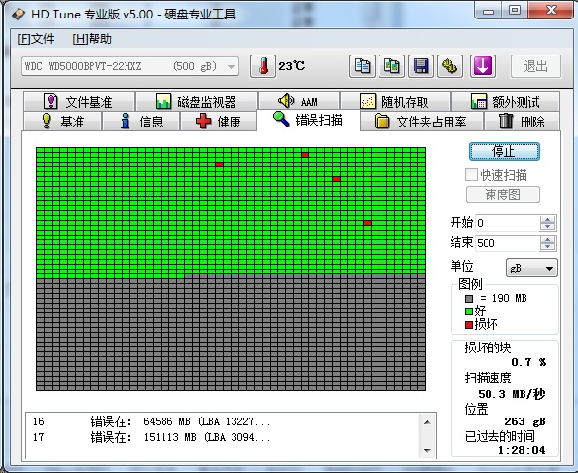Open the 单位 gB unit dropdown
Image resolution: width=578 pixels, height=473 pixels.
pyautogui.click(x=531, y=268)
